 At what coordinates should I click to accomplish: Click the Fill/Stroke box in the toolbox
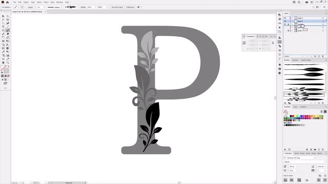pos(5,70)
